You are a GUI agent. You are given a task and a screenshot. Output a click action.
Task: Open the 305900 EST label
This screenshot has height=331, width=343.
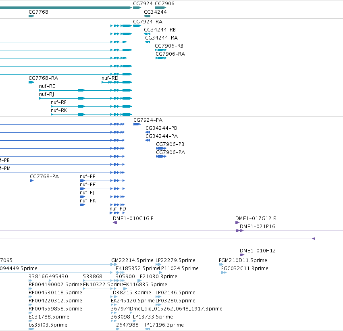coord(125,277)
